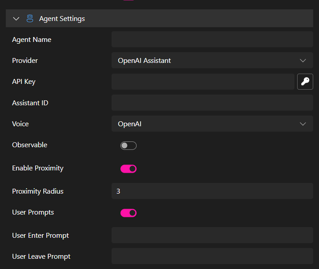Screen dimensions: 319x269
Task: Click the Enable Proximity label
Action: point(38,168)
